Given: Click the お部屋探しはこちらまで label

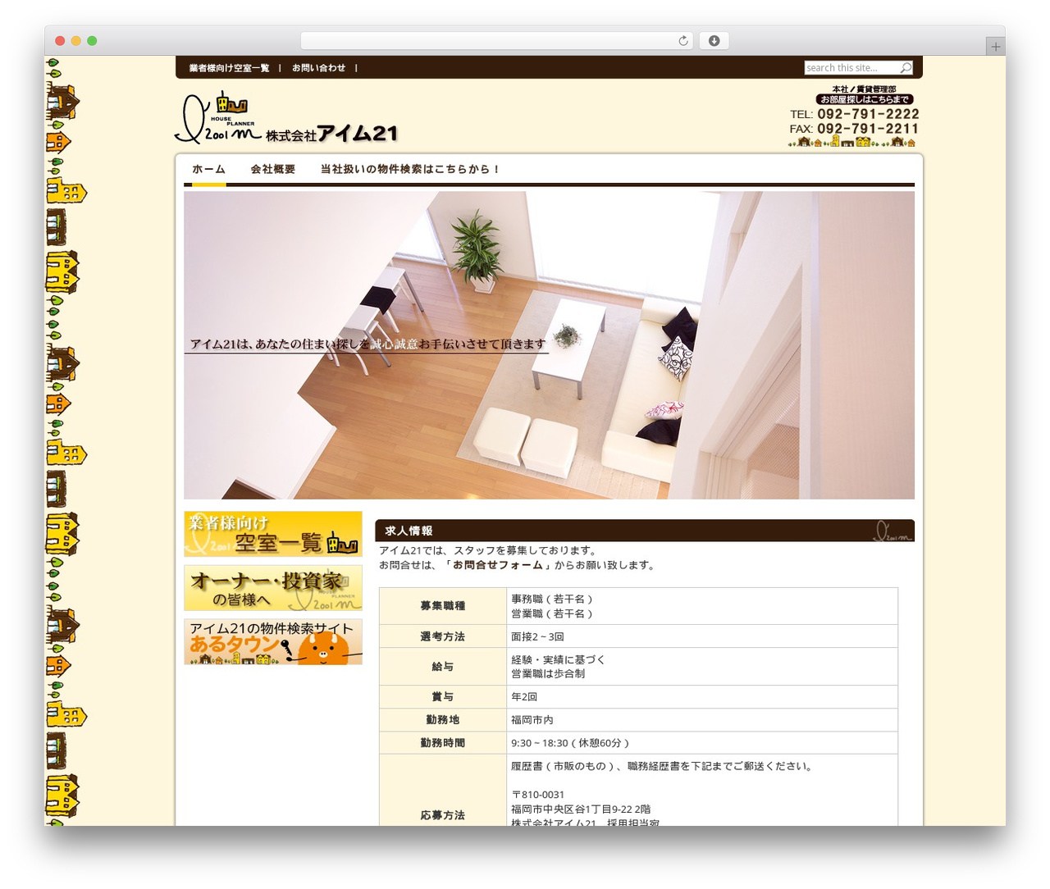Looking at the screenshot, I should (865, 99).
